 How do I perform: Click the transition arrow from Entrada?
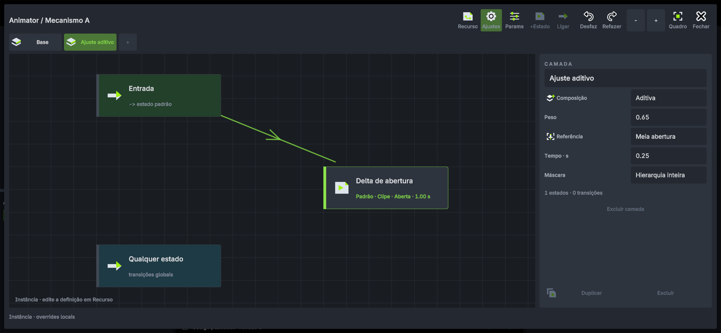[278, 139]
